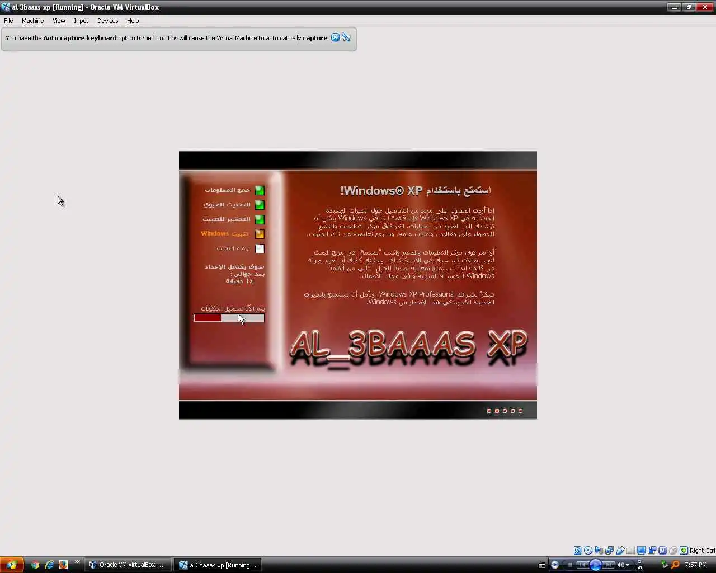Click the Windows XP heading in the installer

pos(416,190)
